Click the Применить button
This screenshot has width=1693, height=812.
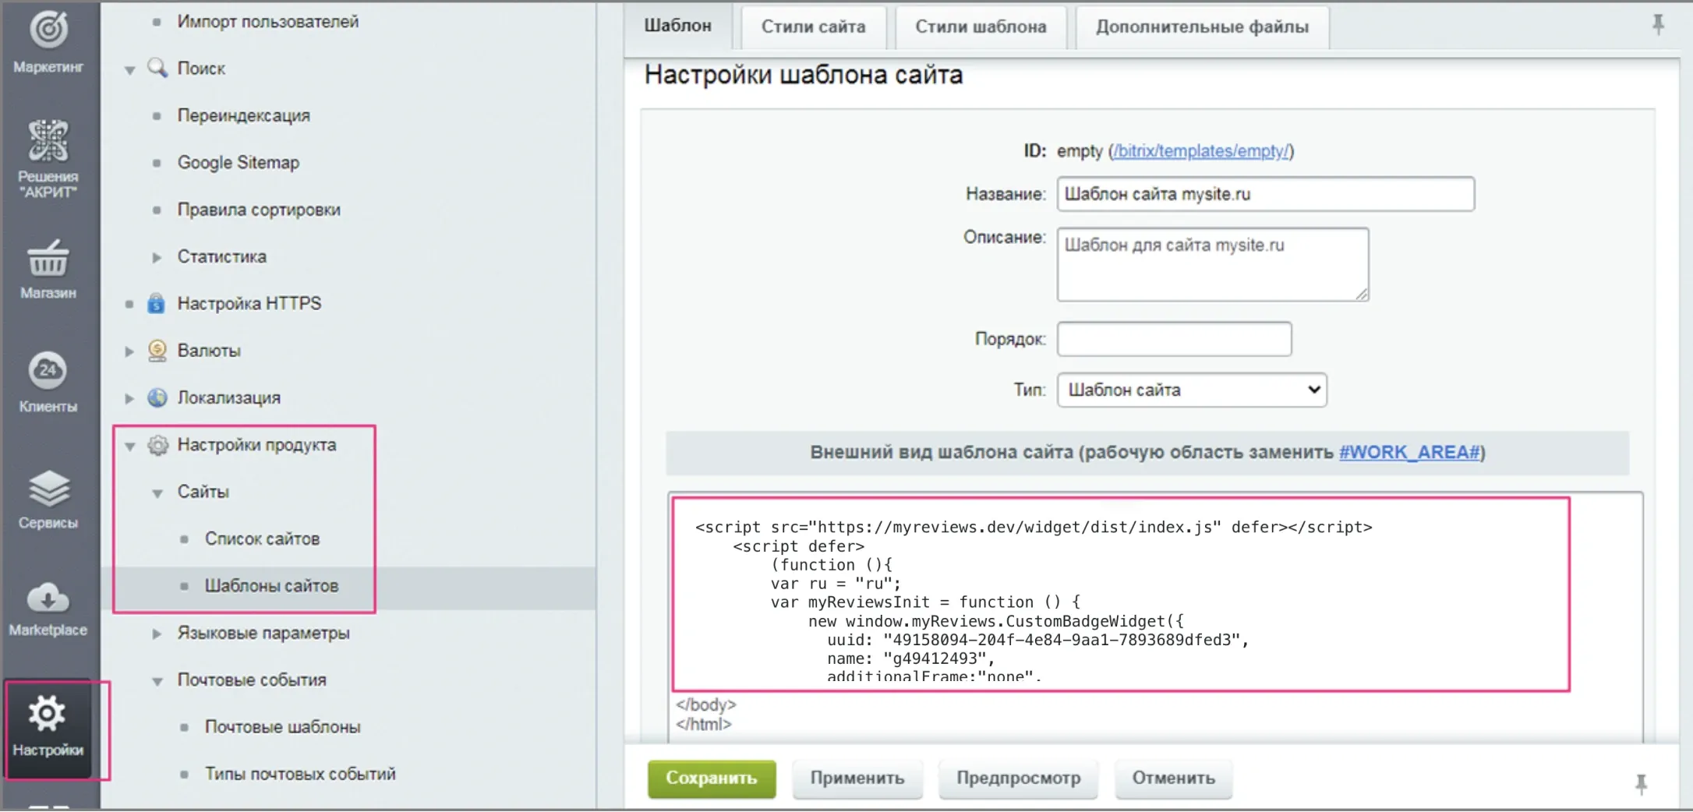857,778
